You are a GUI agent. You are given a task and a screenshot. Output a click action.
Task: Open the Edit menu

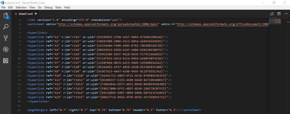tap(10, 8)
